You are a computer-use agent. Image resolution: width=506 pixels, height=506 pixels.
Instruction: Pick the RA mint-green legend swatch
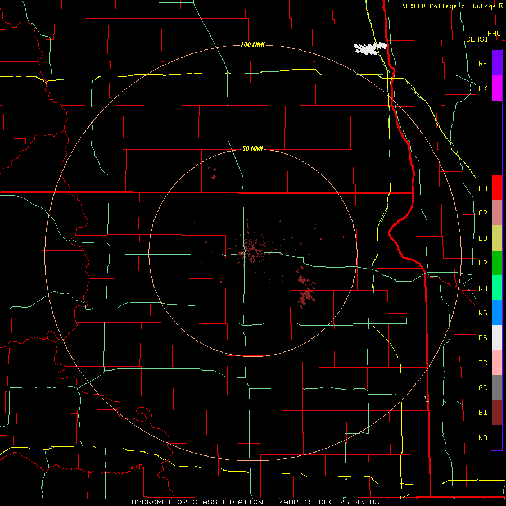pos(496,288)
